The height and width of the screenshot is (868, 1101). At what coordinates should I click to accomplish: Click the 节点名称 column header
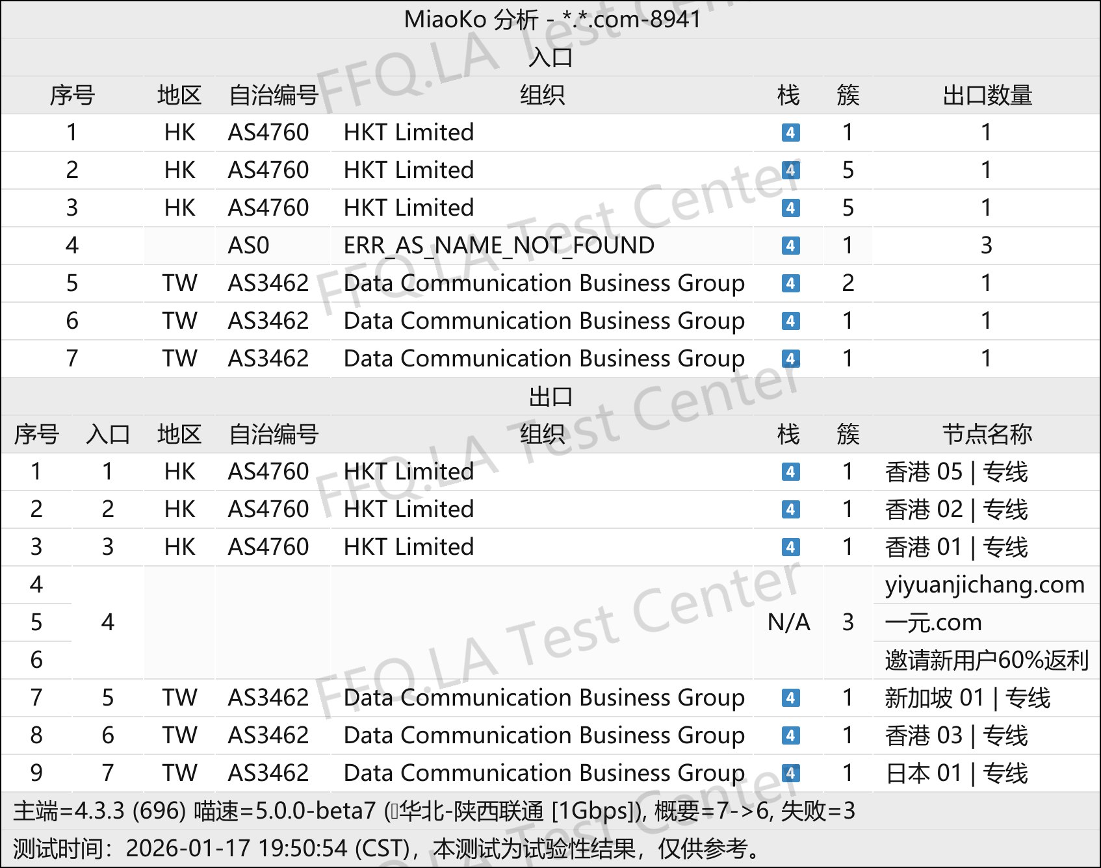(987, 434)
